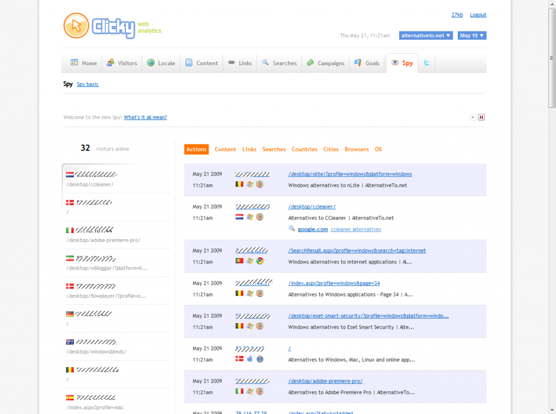The height and width of the screenshot is (414, 556).
Task: Click the page vertical scrollbar thumb
Action: (552, 58)
